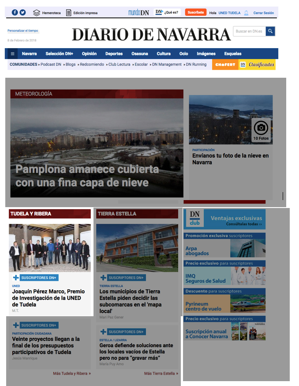The height and width of the screenshot is (386, 299).
Task: Open the snowy Navarra photo thumbnail
Action: (231, 120)
